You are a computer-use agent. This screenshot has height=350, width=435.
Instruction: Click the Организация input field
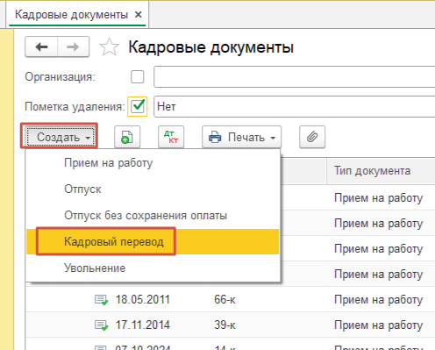(294, 76)
